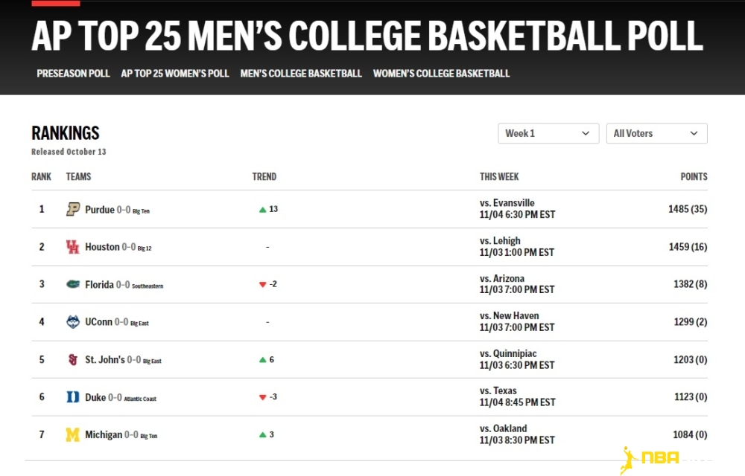Open the St. John's team link
The width and height of the screenshot is (745, 476).
tap(105, 360)
